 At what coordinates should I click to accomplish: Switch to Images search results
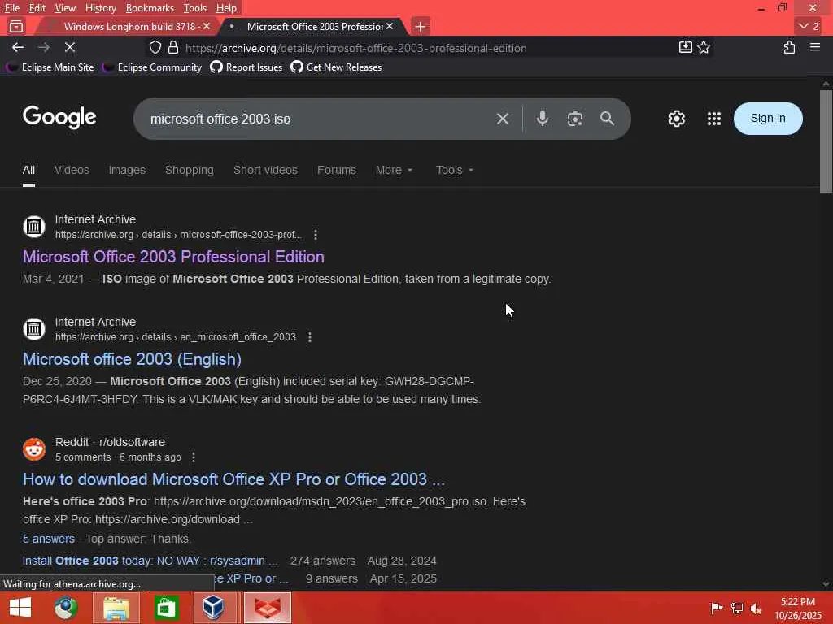pyautogui.click(x=127, y=170)
